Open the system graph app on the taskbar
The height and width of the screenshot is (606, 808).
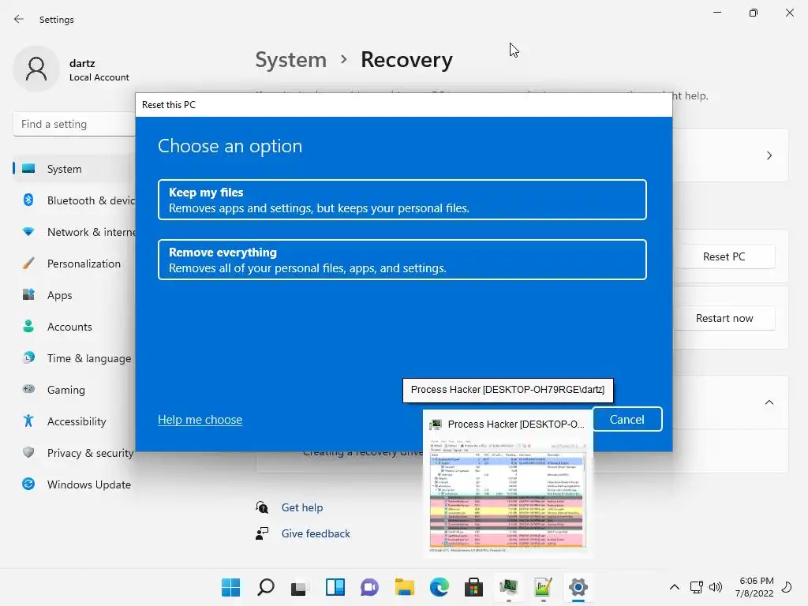543,587
